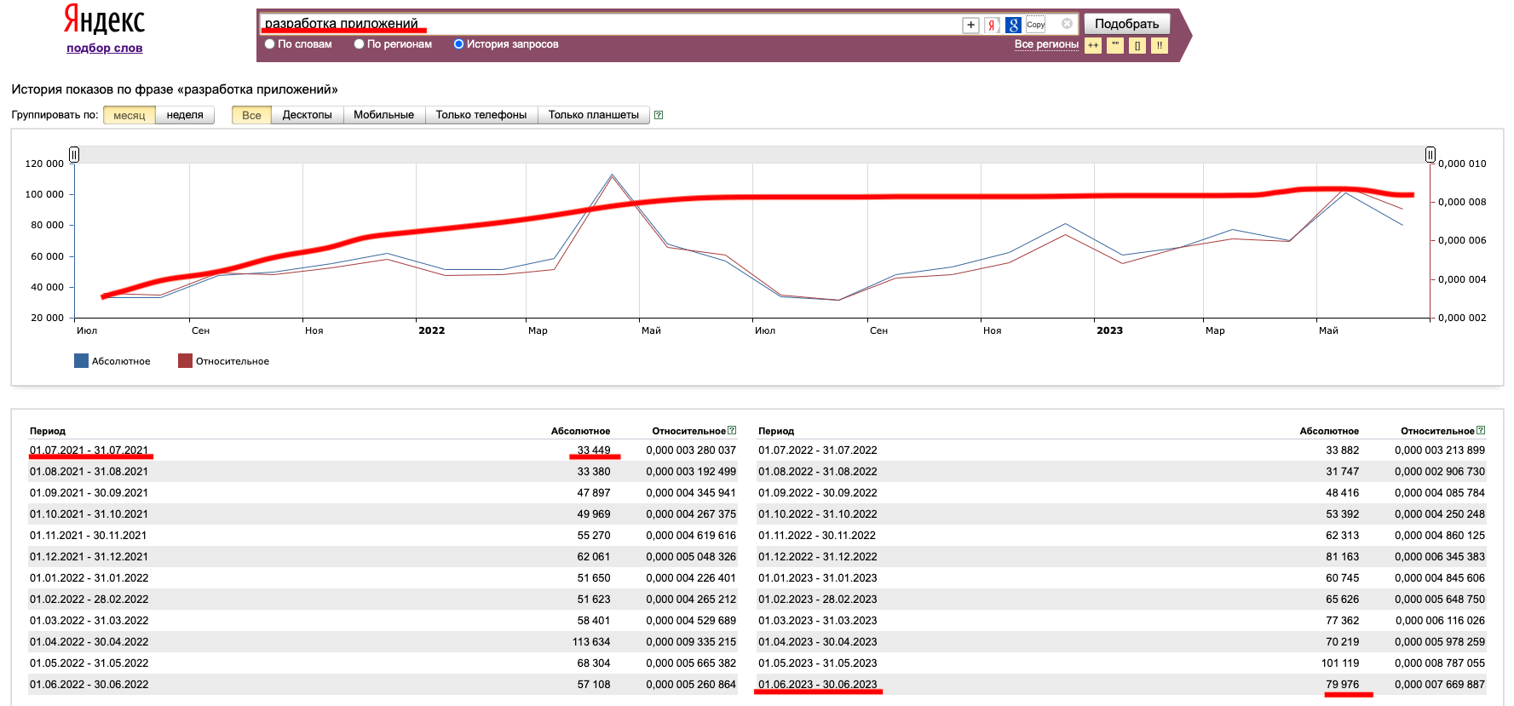Click the square brackets operator button
The image size is (1514, 706).
(x=1137, y=45)
